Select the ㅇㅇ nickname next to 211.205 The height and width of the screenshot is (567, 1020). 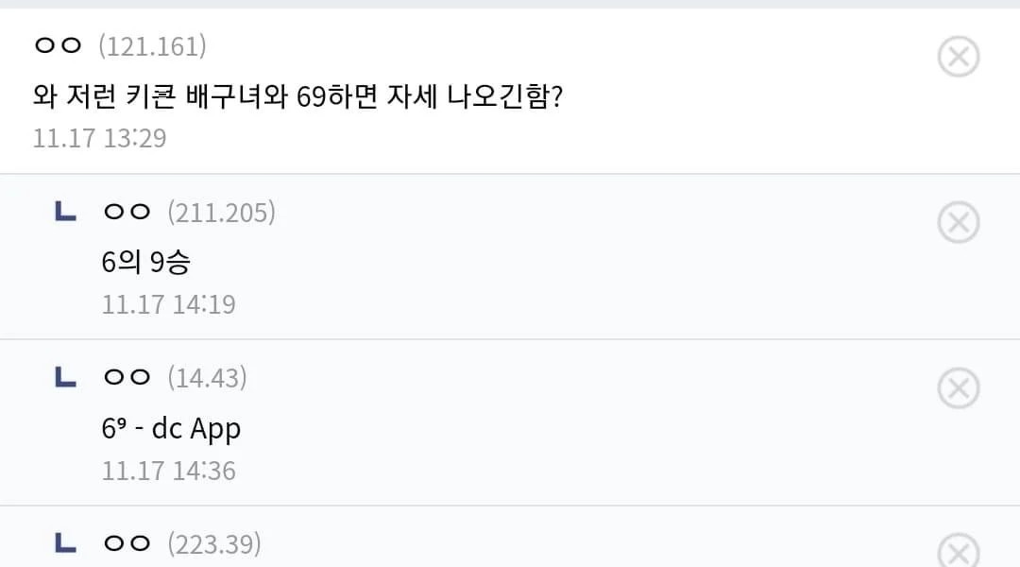[x=127, y=213]
